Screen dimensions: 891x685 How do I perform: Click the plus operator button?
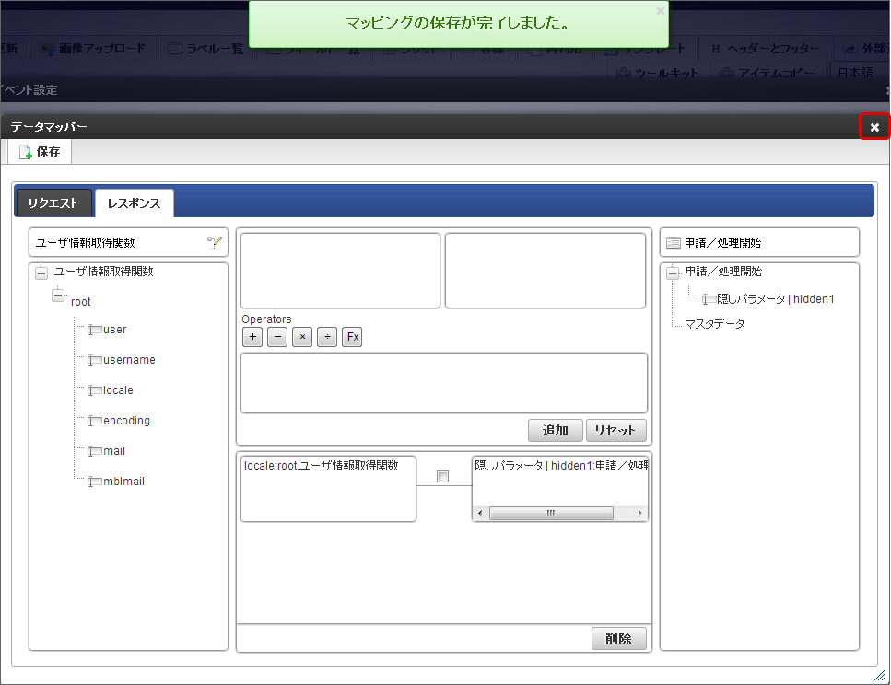[x=253, y=337]
